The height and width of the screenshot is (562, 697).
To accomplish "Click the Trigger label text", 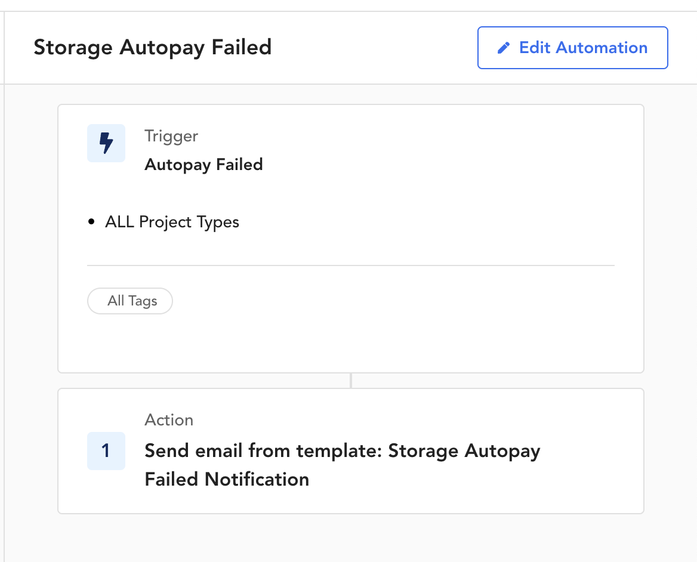I will [171, 137].
